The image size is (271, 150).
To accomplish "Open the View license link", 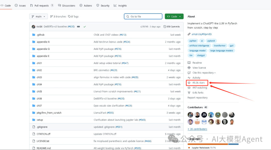I will click(197, 68).
